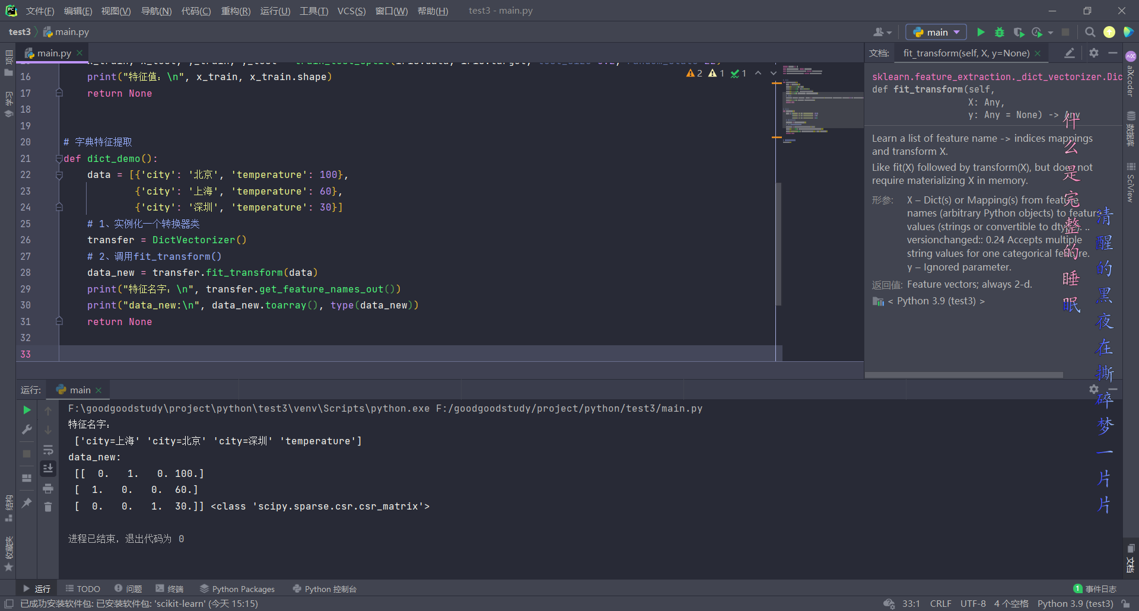Open the 事件日志 event log
The height and width of the screenshot is (611, 1139).
[x=1095, y=589]
